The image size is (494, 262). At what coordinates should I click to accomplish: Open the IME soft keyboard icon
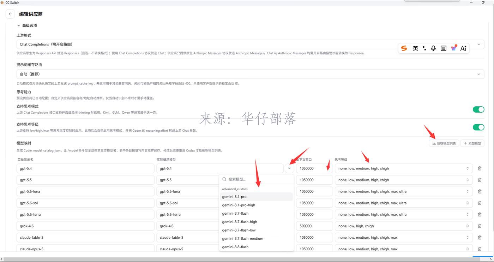pyautogui.click(x=444, y=48)
